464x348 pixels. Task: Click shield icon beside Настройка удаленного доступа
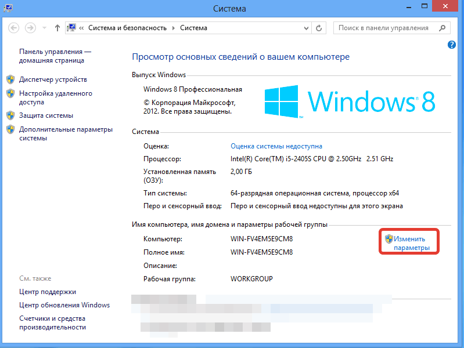coord(10,93)
